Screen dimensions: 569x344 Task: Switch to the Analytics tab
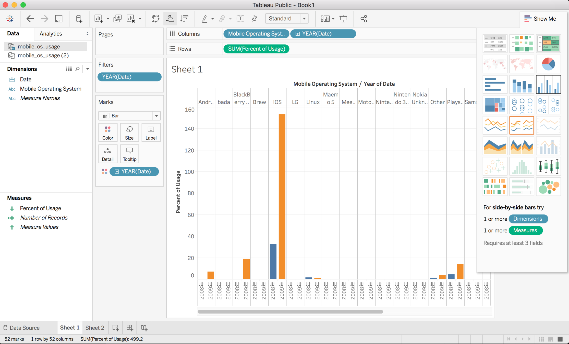51,34
